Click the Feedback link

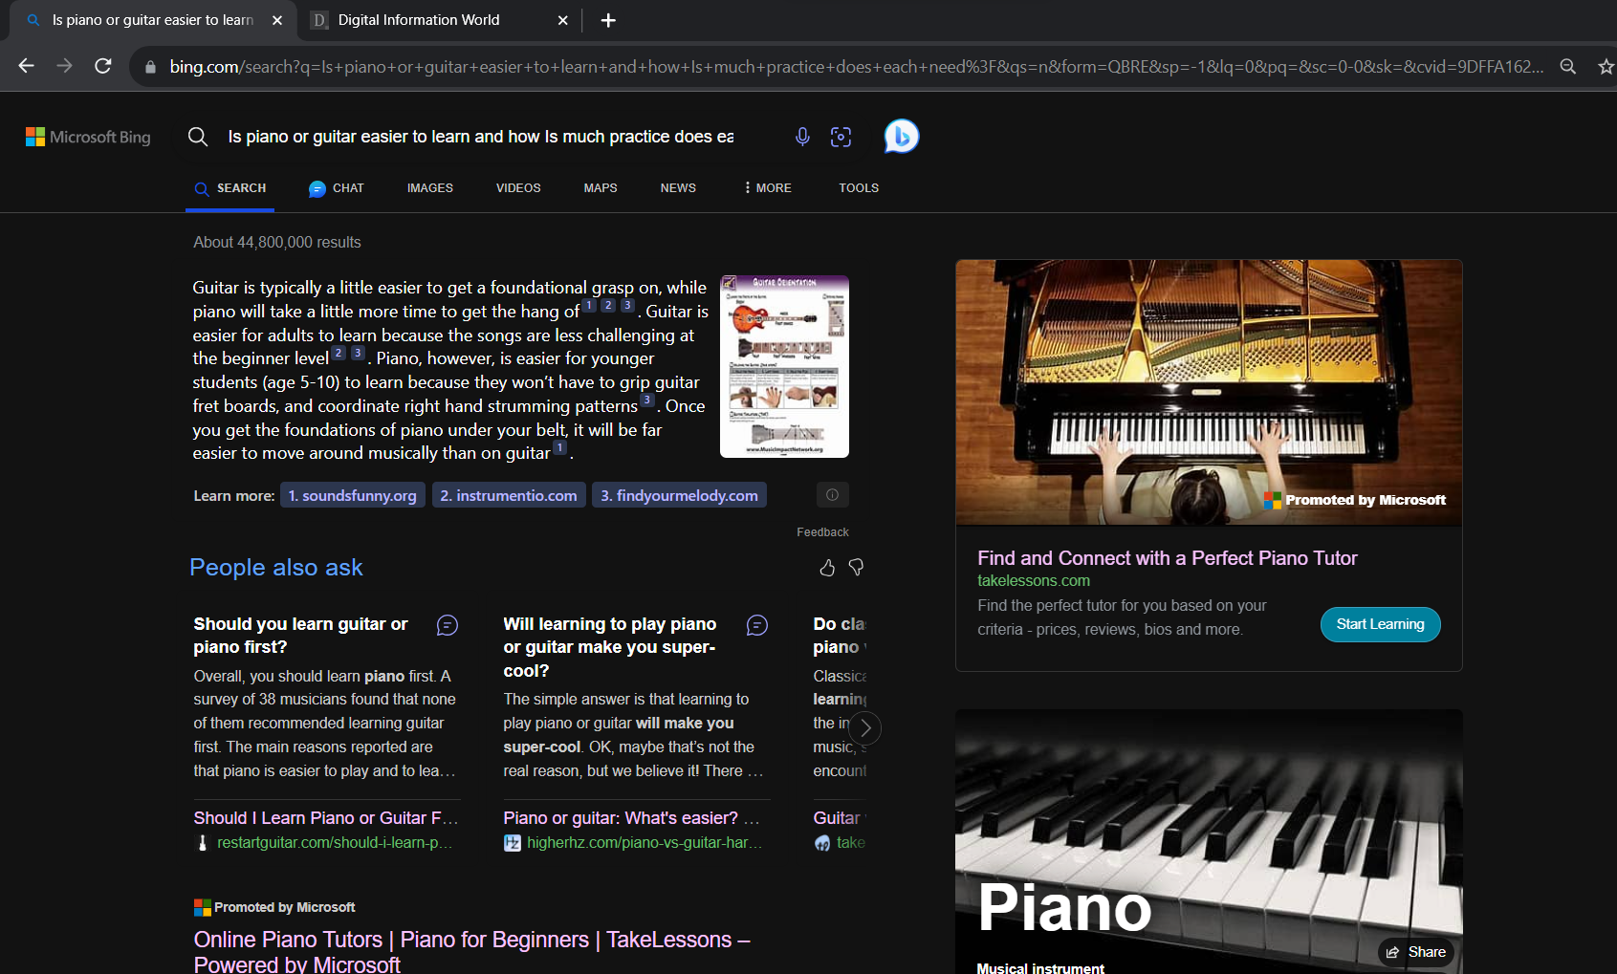tap(822, 532)
